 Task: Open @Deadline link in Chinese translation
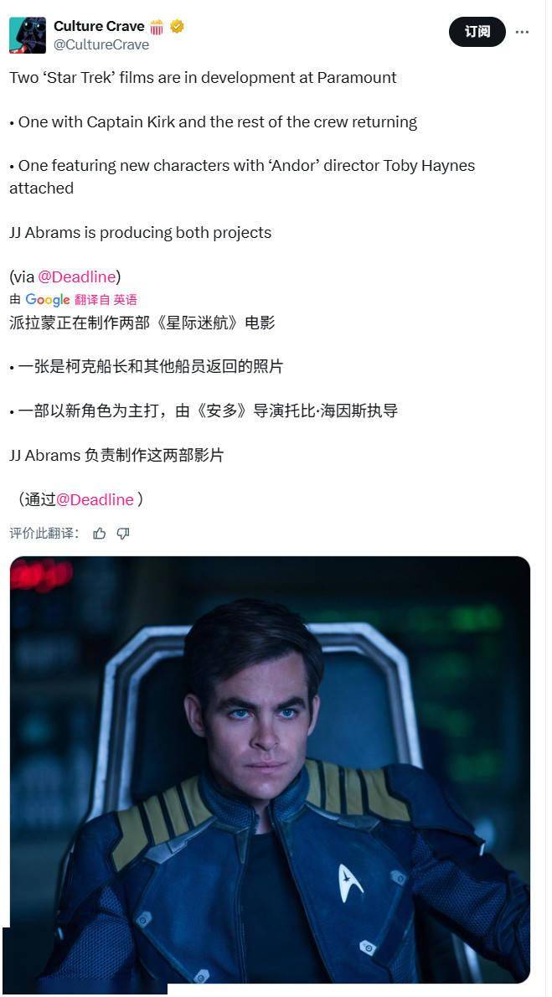click(95, 500)
